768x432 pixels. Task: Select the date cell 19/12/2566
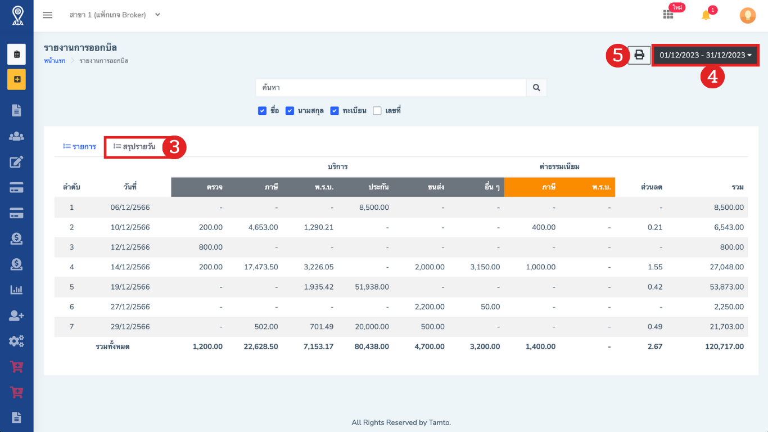coord(130,287)
